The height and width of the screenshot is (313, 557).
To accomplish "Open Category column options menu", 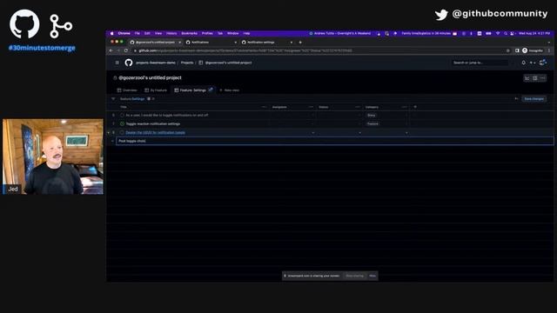I will pos(404,107).
